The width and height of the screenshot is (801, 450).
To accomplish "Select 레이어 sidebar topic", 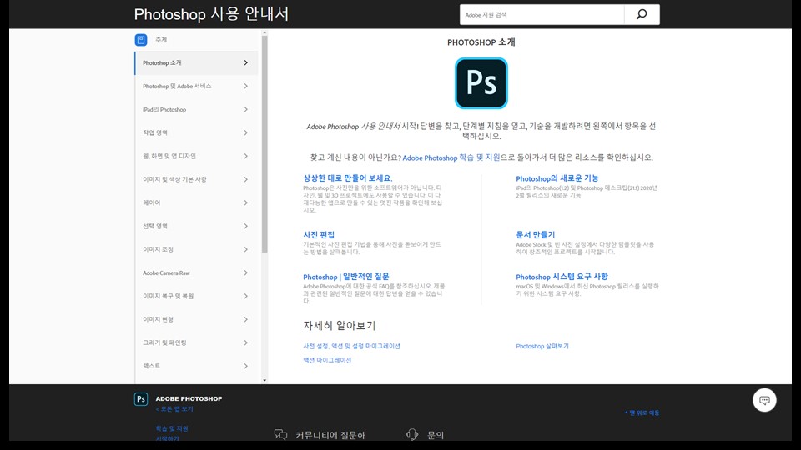I will pyautogui.click(x=196, y=203).
